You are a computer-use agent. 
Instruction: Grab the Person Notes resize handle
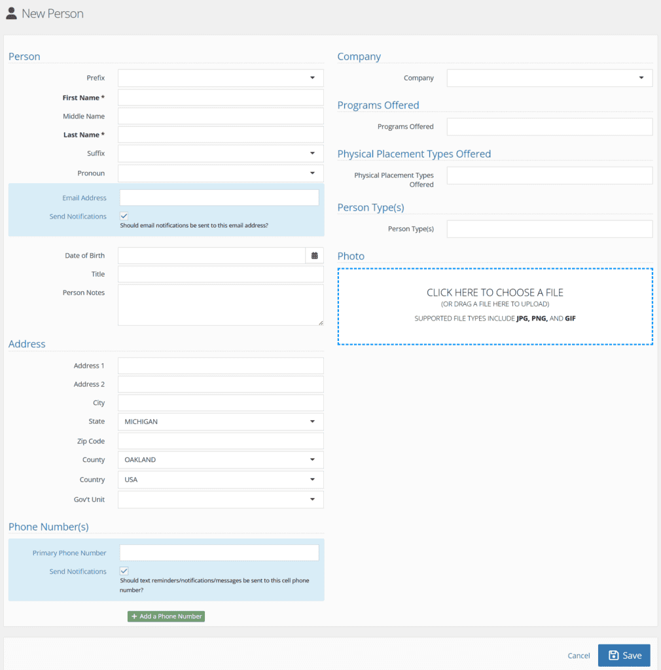321,323
